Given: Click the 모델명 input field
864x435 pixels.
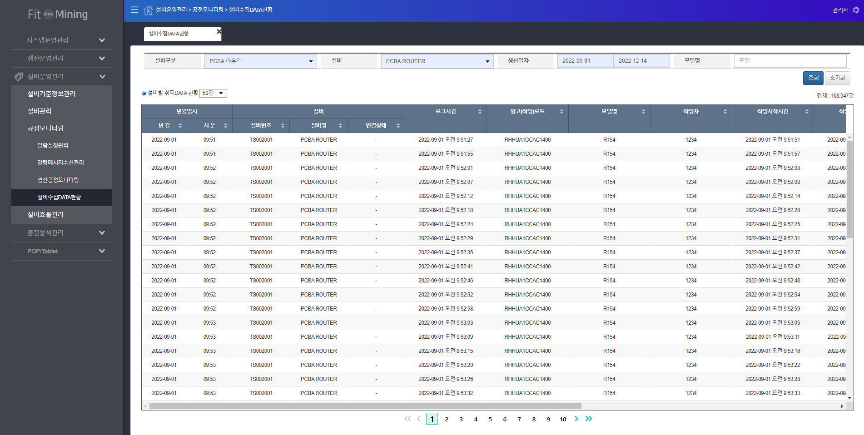Looking at the screenshot, I should (x=790, y=61).
